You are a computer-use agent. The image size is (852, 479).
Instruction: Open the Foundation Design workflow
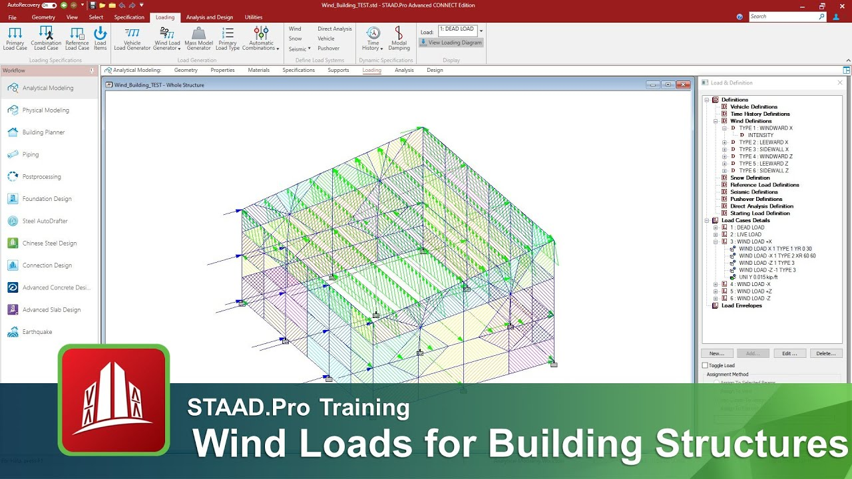click(x=49, y=199)
